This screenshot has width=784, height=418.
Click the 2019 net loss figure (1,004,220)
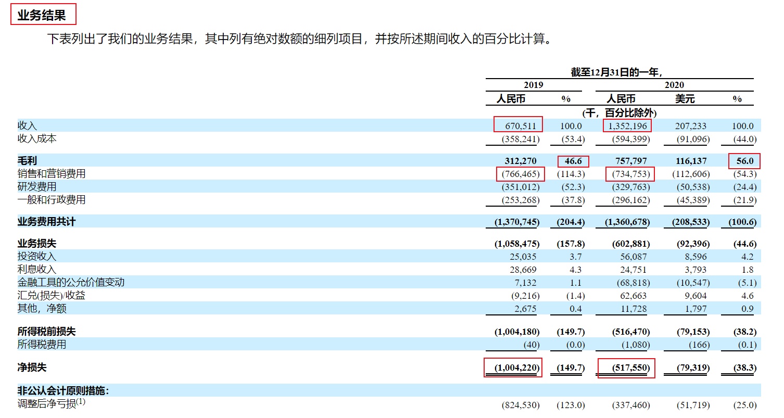click(513, 368)
